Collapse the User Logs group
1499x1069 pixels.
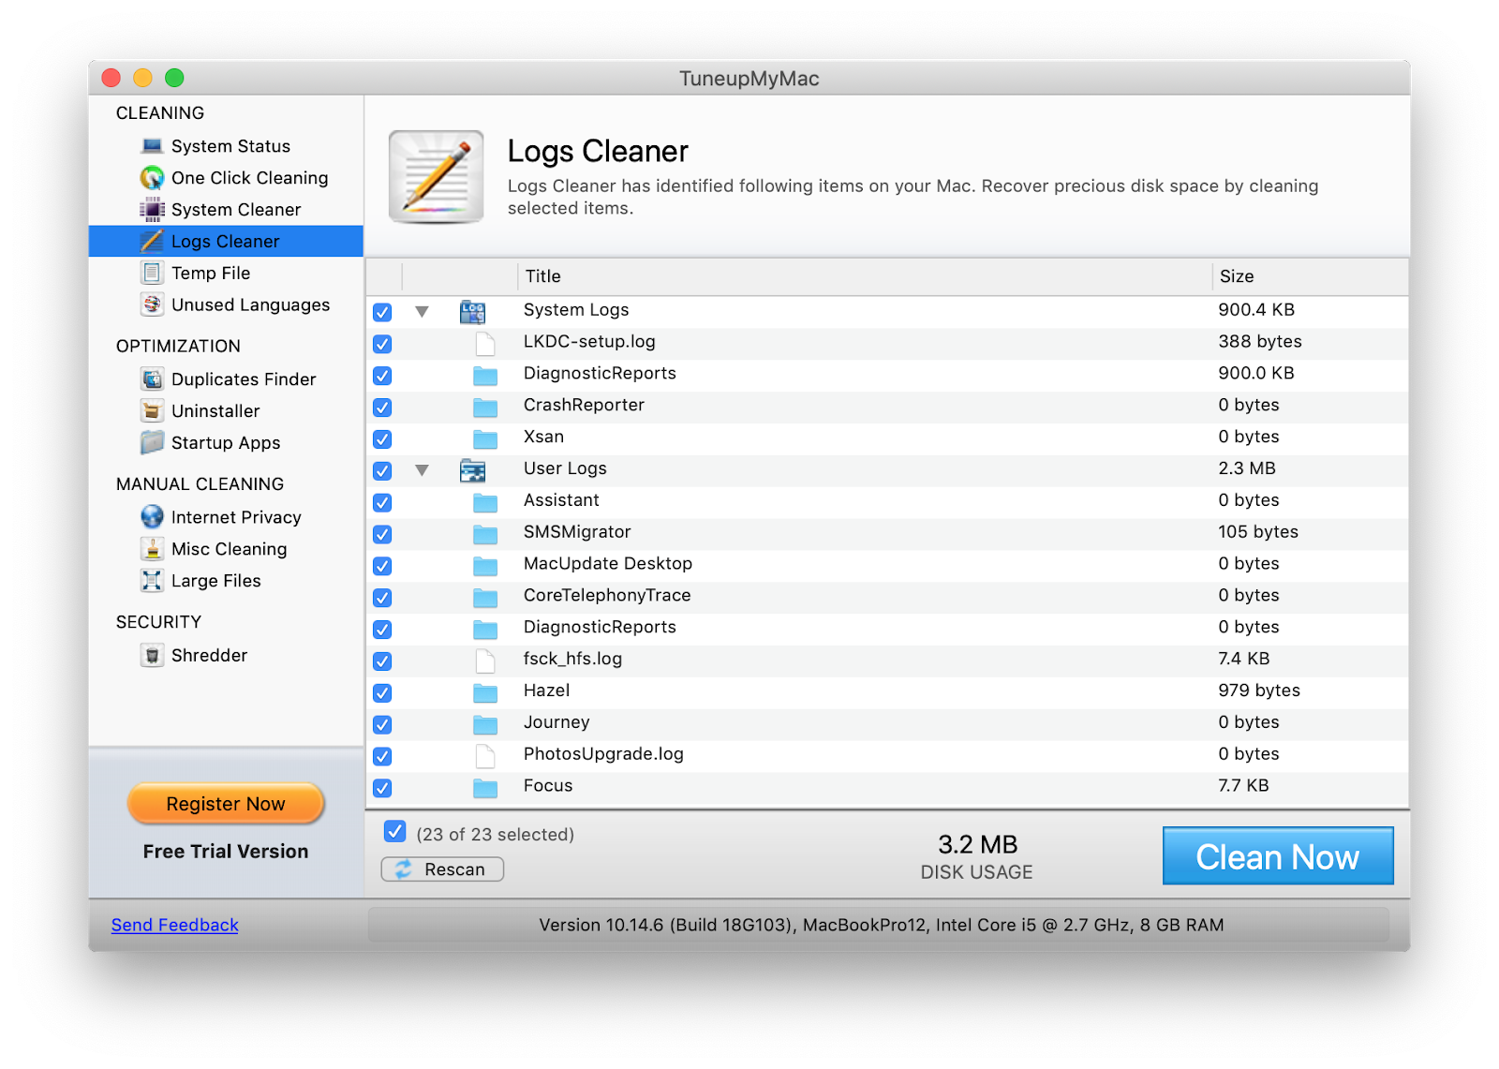pyautogui.click(x=423, y=470)
